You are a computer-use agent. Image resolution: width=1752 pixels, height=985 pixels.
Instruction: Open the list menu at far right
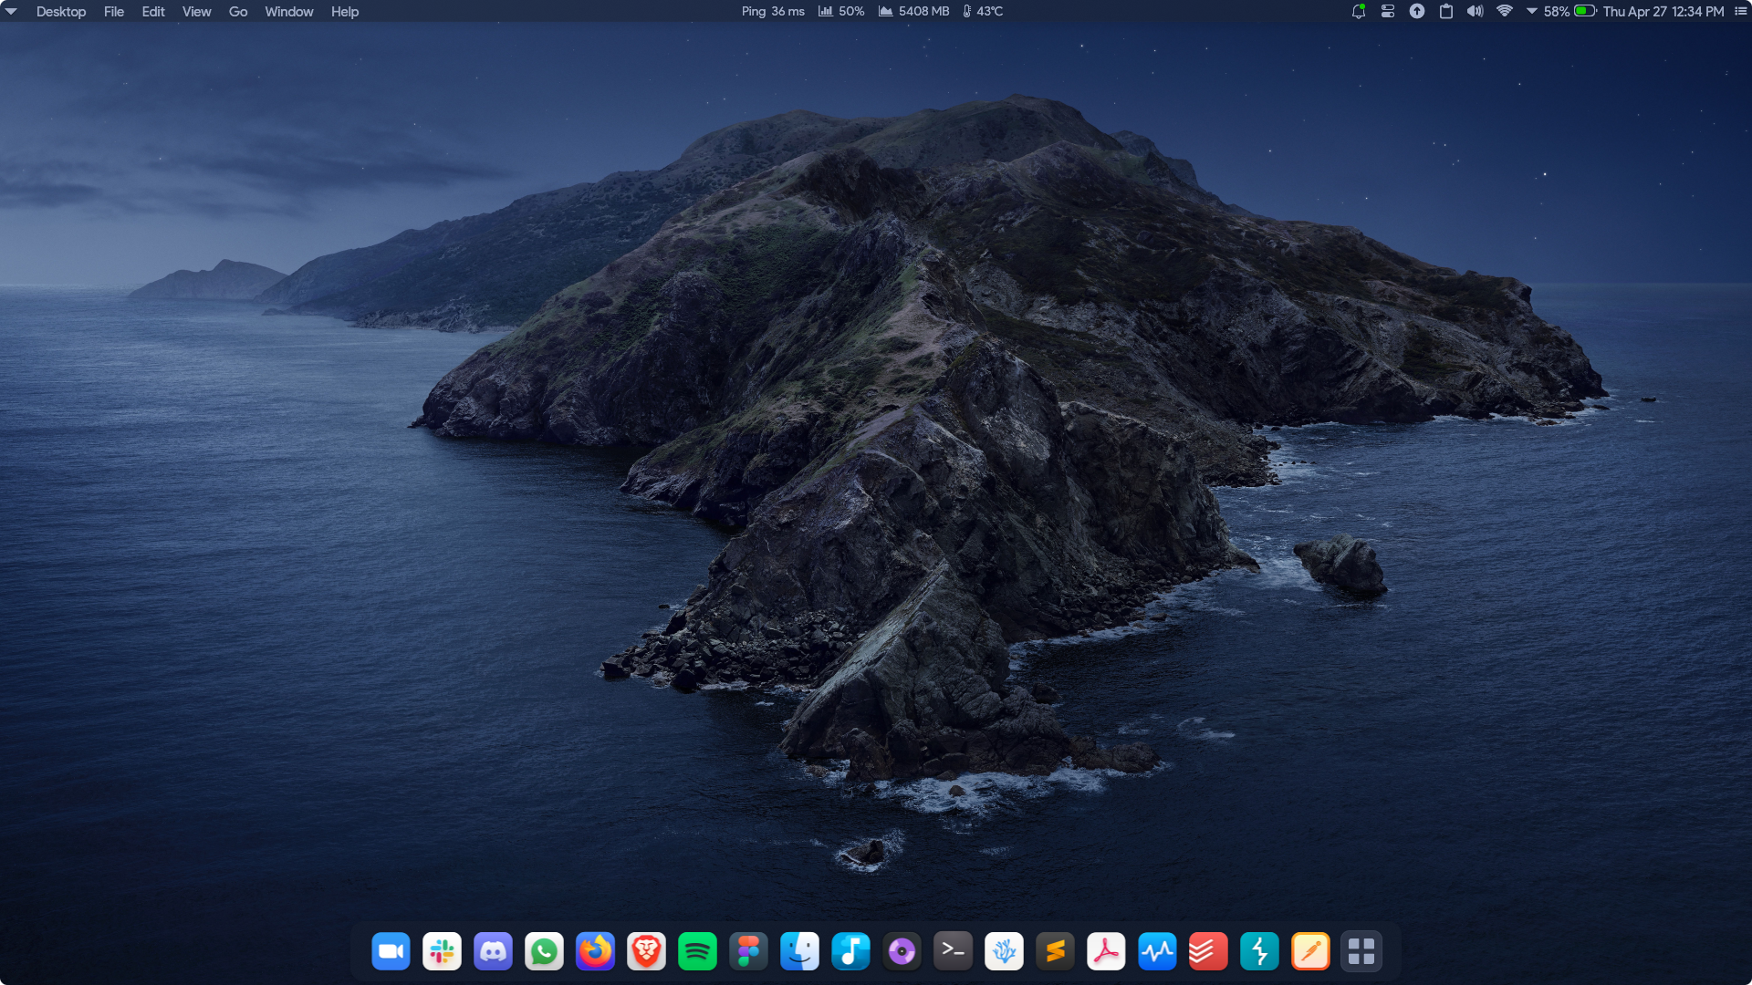point(1740,12)
